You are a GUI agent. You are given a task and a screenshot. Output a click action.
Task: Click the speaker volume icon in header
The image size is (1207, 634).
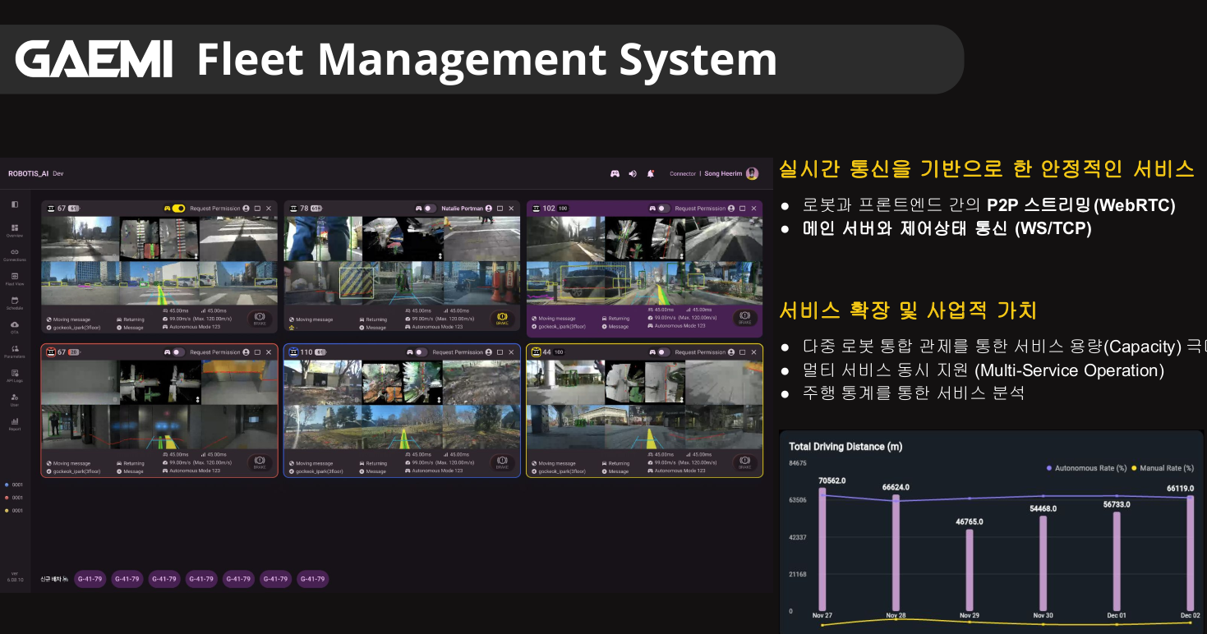(x=633, y=173)
